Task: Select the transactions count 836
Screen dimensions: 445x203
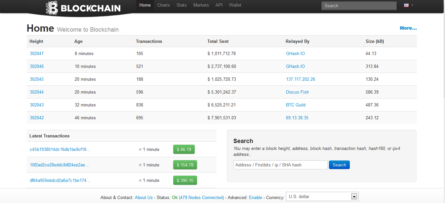Action: point(140,105)
